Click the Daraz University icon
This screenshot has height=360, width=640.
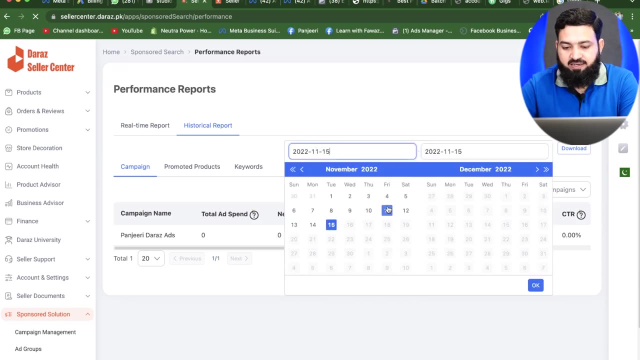[8, 240]
